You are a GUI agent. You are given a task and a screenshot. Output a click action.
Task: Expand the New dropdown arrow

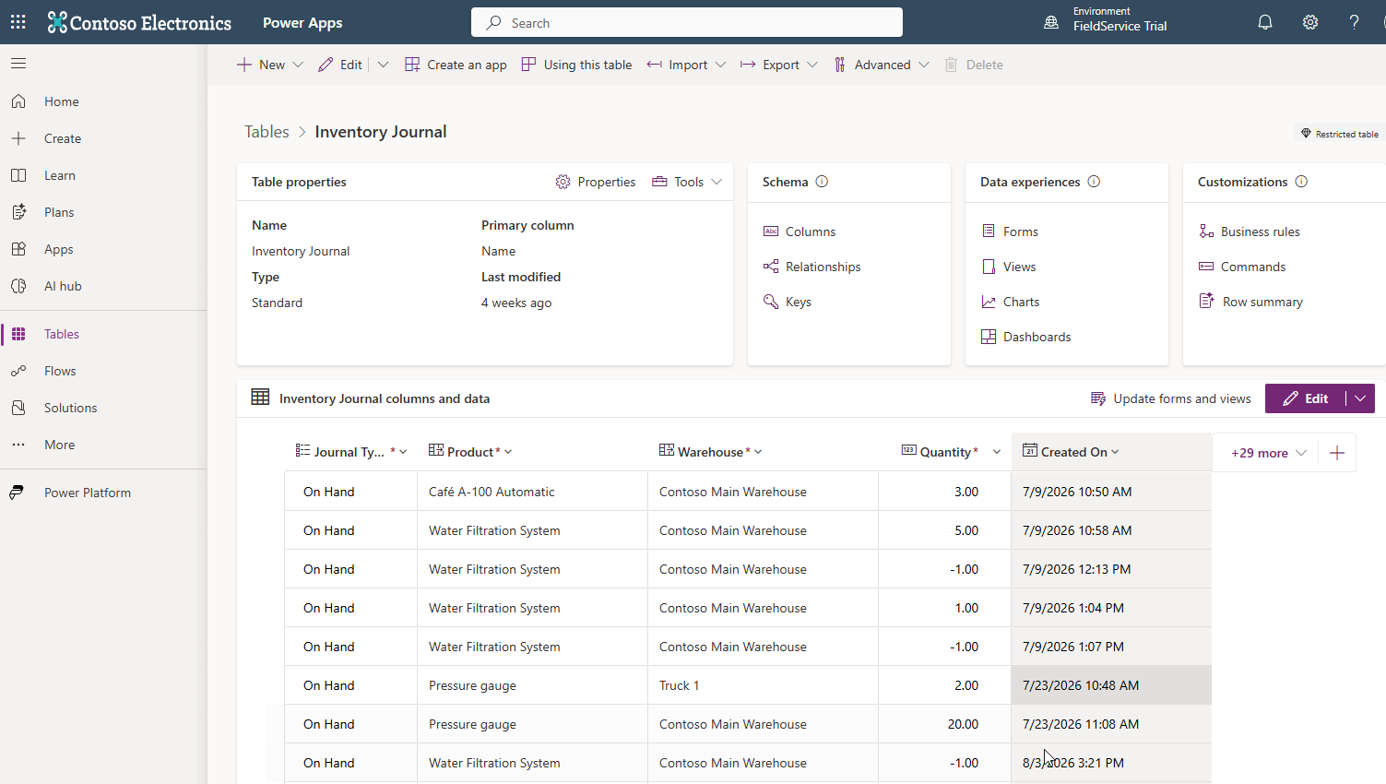click(x=298, y=65)
